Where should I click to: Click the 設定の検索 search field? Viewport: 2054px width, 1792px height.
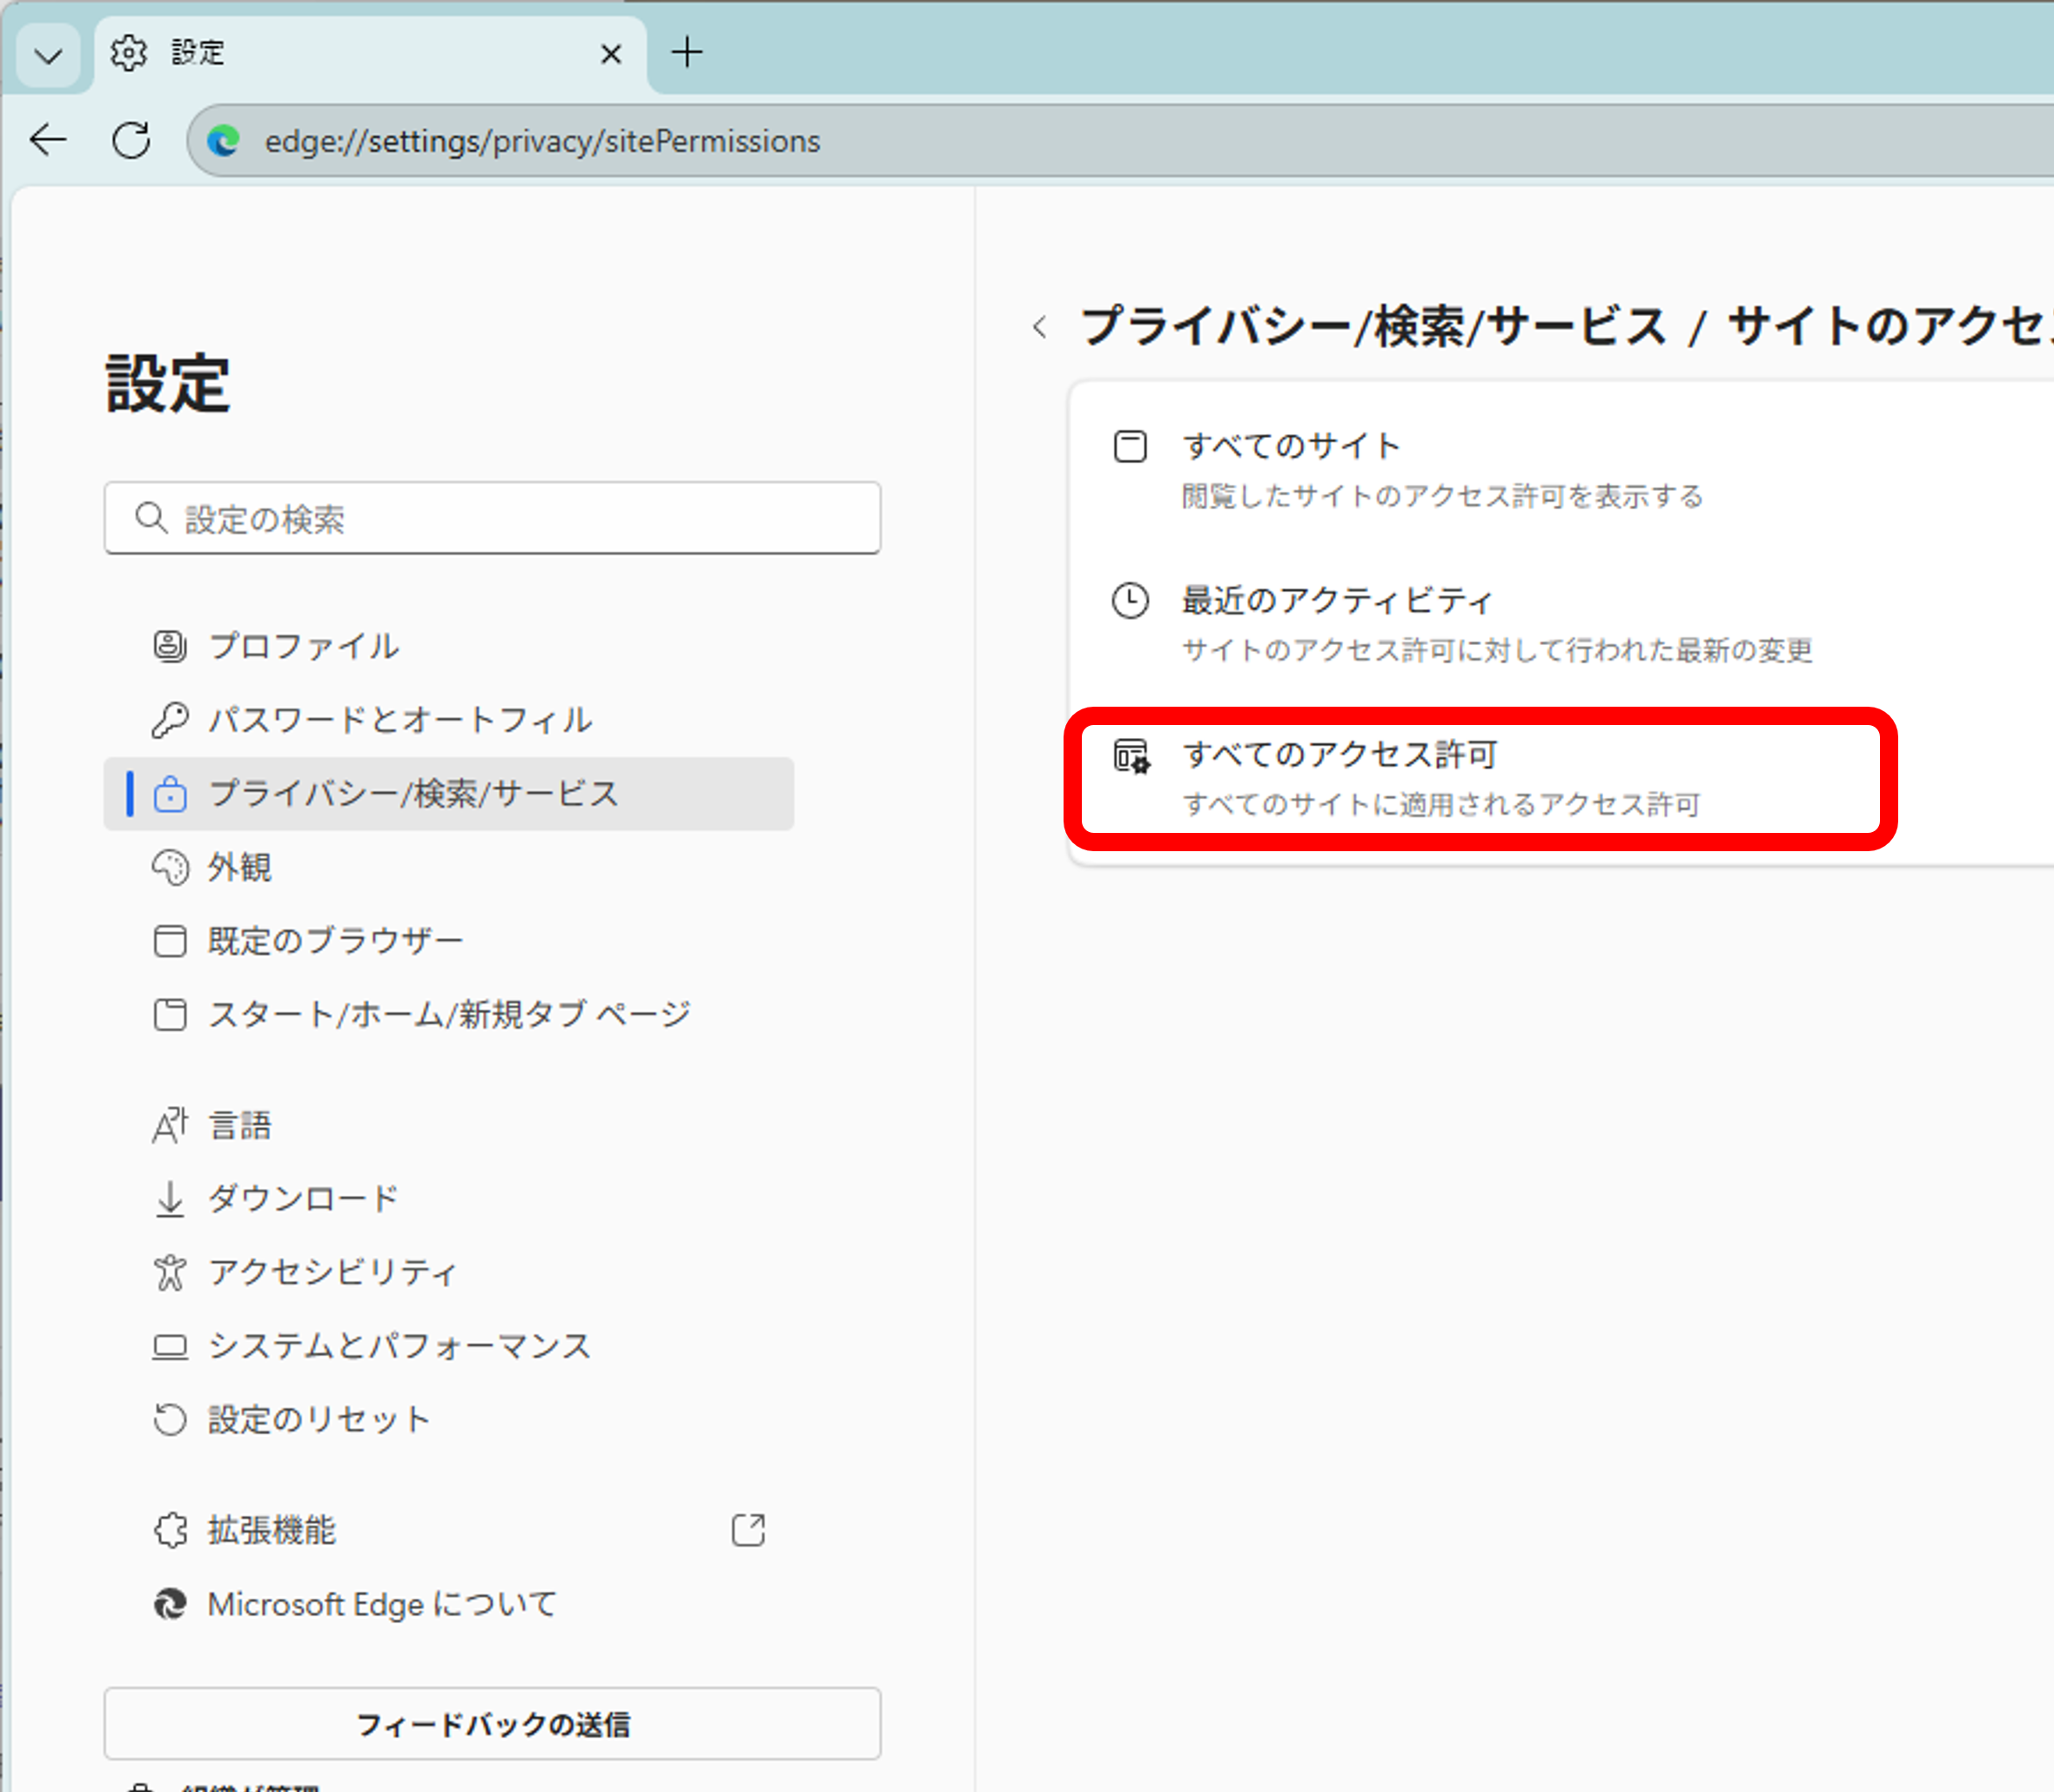[492, 518]
